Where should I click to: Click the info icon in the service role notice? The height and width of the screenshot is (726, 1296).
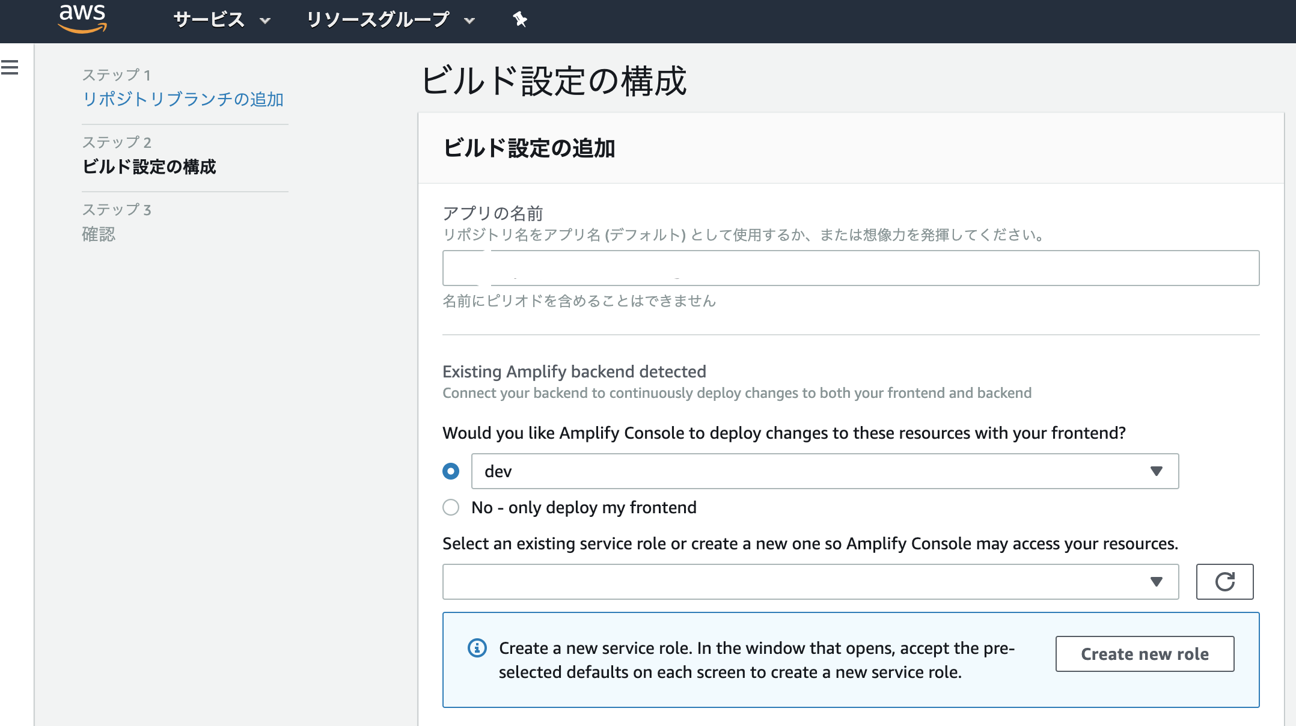[x=477, y=647]
